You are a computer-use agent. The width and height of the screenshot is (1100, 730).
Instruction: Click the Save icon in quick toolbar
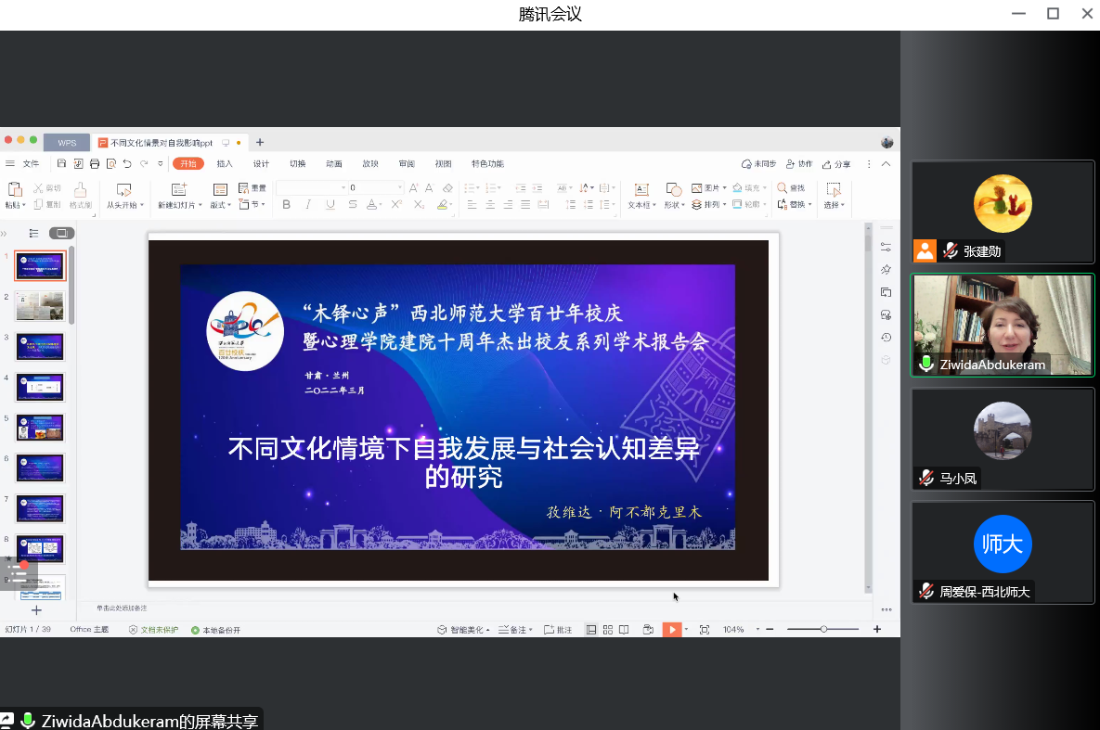[x=61, y=164]
